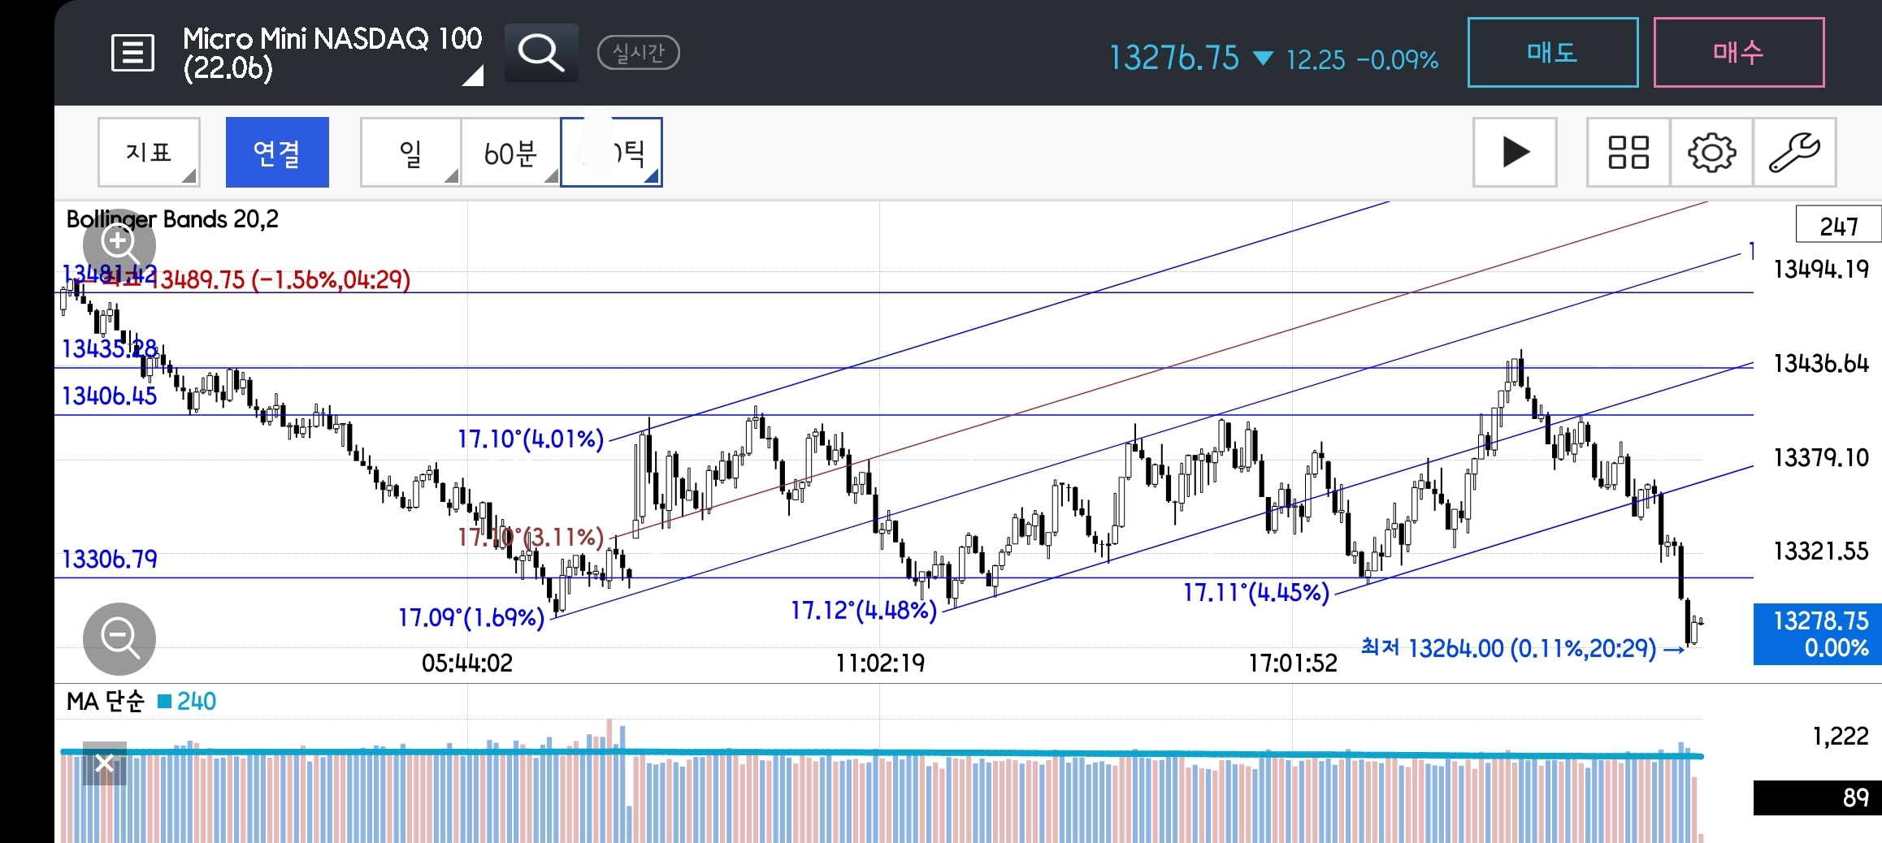Click the 05:44:02 time axis label

coord(467,664)
